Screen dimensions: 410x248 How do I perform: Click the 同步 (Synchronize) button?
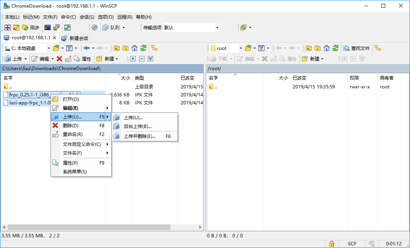pyautogui.click(x=31, y=27)
